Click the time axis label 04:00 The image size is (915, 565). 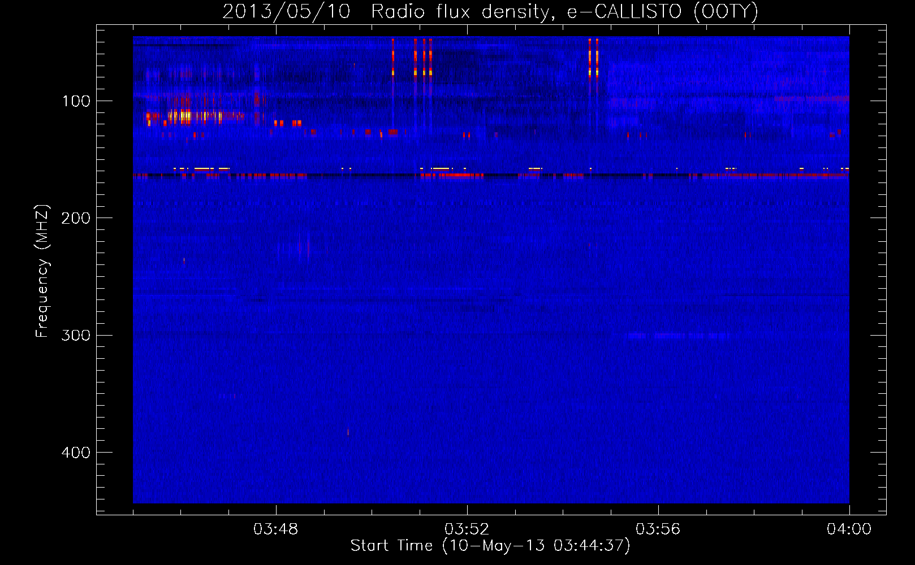point(849,529)
